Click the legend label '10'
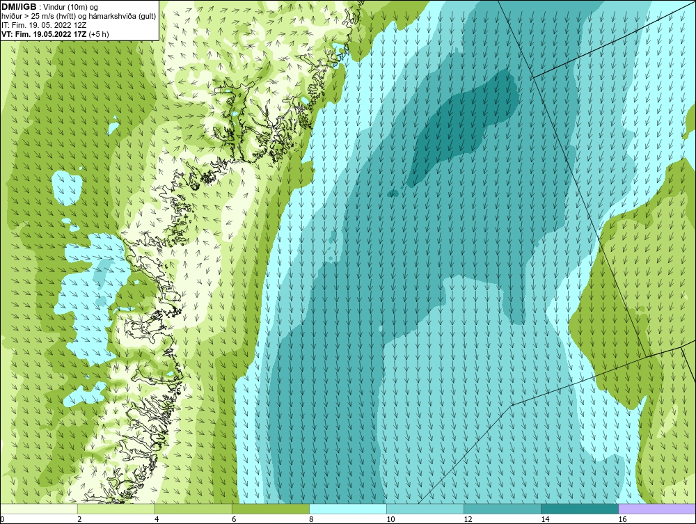Screen dimensions: 696x524 click(390, 519)
